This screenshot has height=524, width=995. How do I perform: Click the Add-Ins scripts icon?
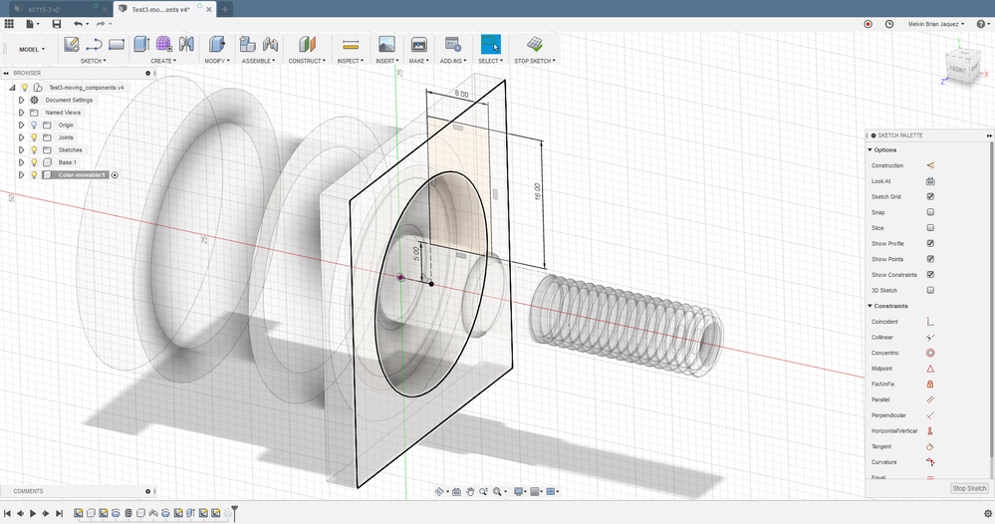[x=452, y=45]
